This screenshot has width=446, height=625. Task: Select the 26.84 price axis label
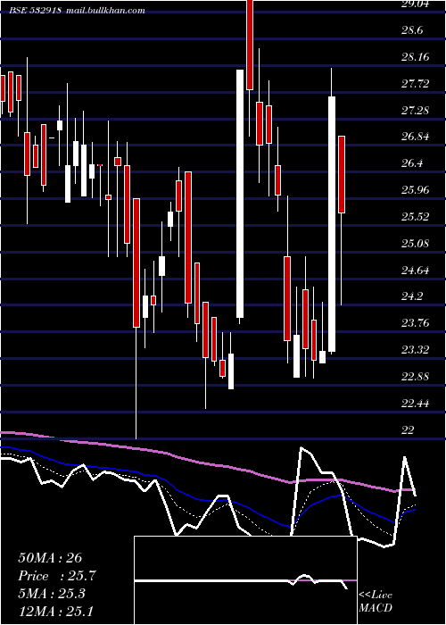(415, 137)
